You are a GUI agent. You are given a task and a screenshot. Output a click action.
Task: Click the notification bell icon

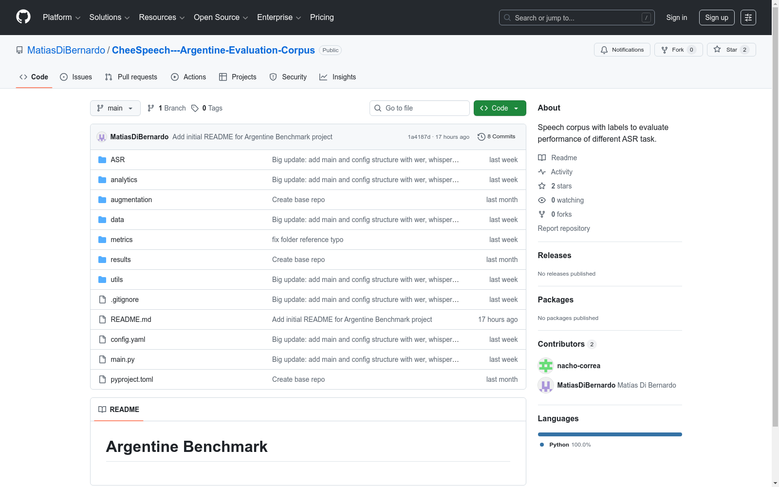coord(604,50)
